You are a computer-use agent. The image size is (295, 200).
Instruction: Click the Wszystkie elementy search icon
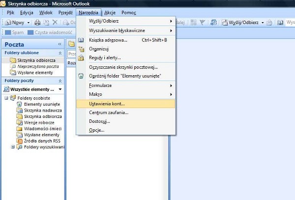(x=6, y=89)
